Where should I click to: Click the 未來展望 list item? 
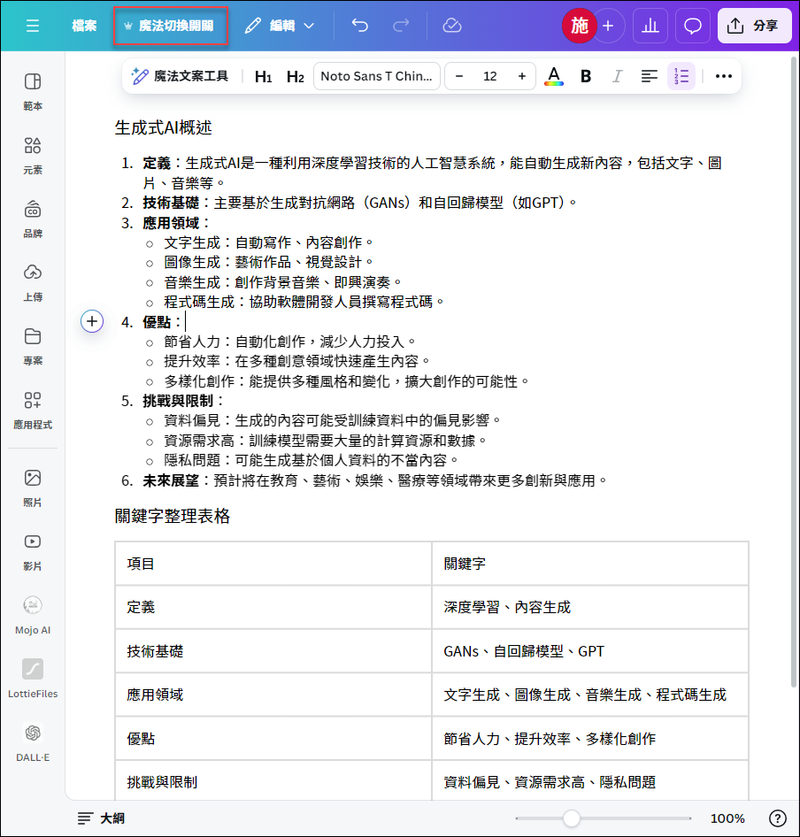click(x=375, y=481)
